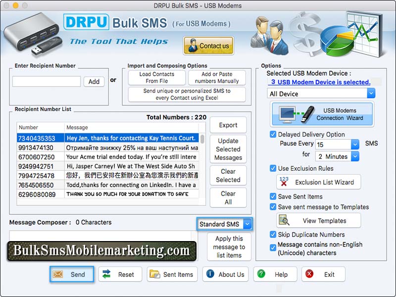This screenshot has width=396, height=297.
Task: Click the Contact us button
Action: (x=208, y=46)
